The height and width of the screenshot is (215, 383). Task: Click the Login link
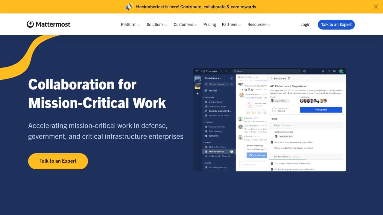[305, 24]
